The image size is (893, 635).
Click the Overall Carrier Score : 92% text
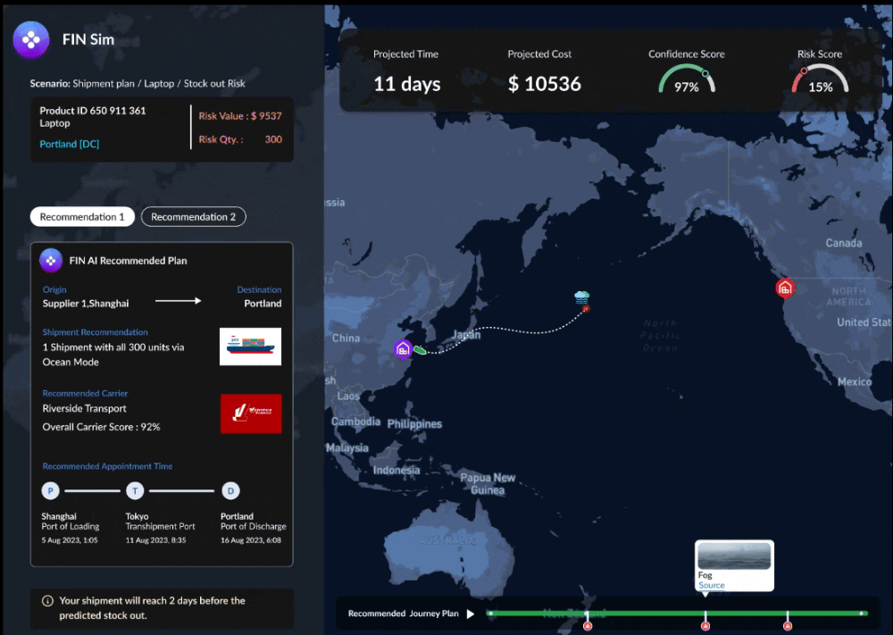pos(102,427)
